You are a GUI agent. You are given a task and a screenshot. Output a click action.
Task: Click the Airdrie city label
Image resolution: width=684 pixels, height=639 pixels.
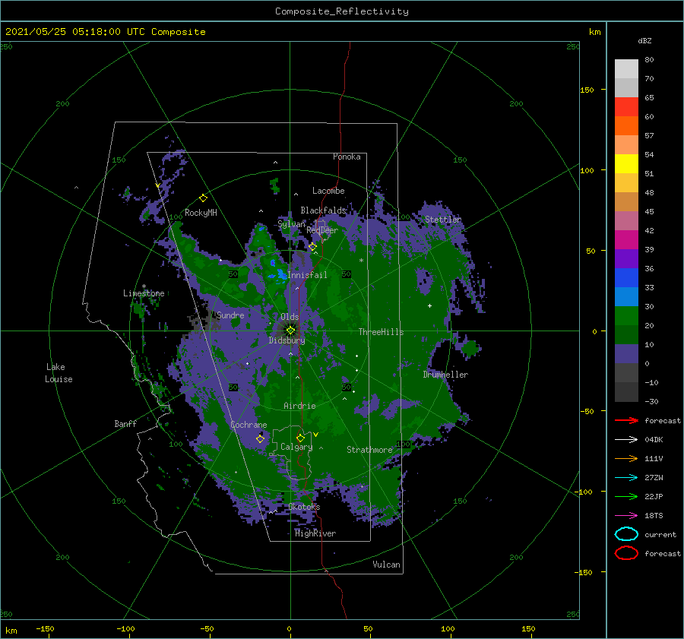click(299, 406)
